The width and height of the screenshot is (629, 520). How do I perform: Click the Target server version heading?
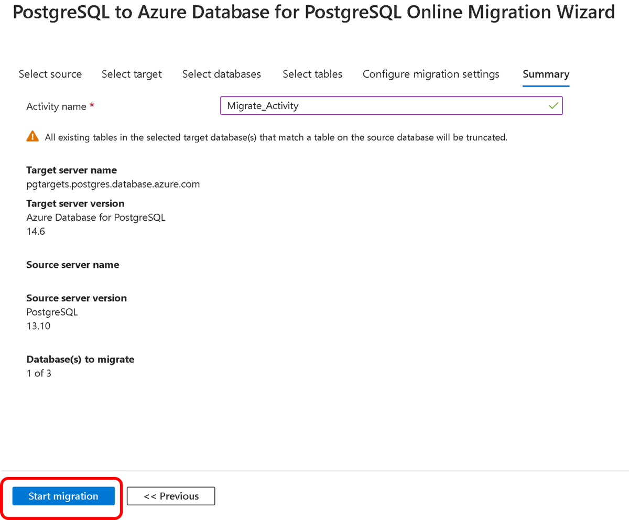point(75,203)
